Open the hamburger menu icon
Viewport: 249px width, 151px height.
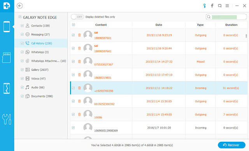point(227,6)
